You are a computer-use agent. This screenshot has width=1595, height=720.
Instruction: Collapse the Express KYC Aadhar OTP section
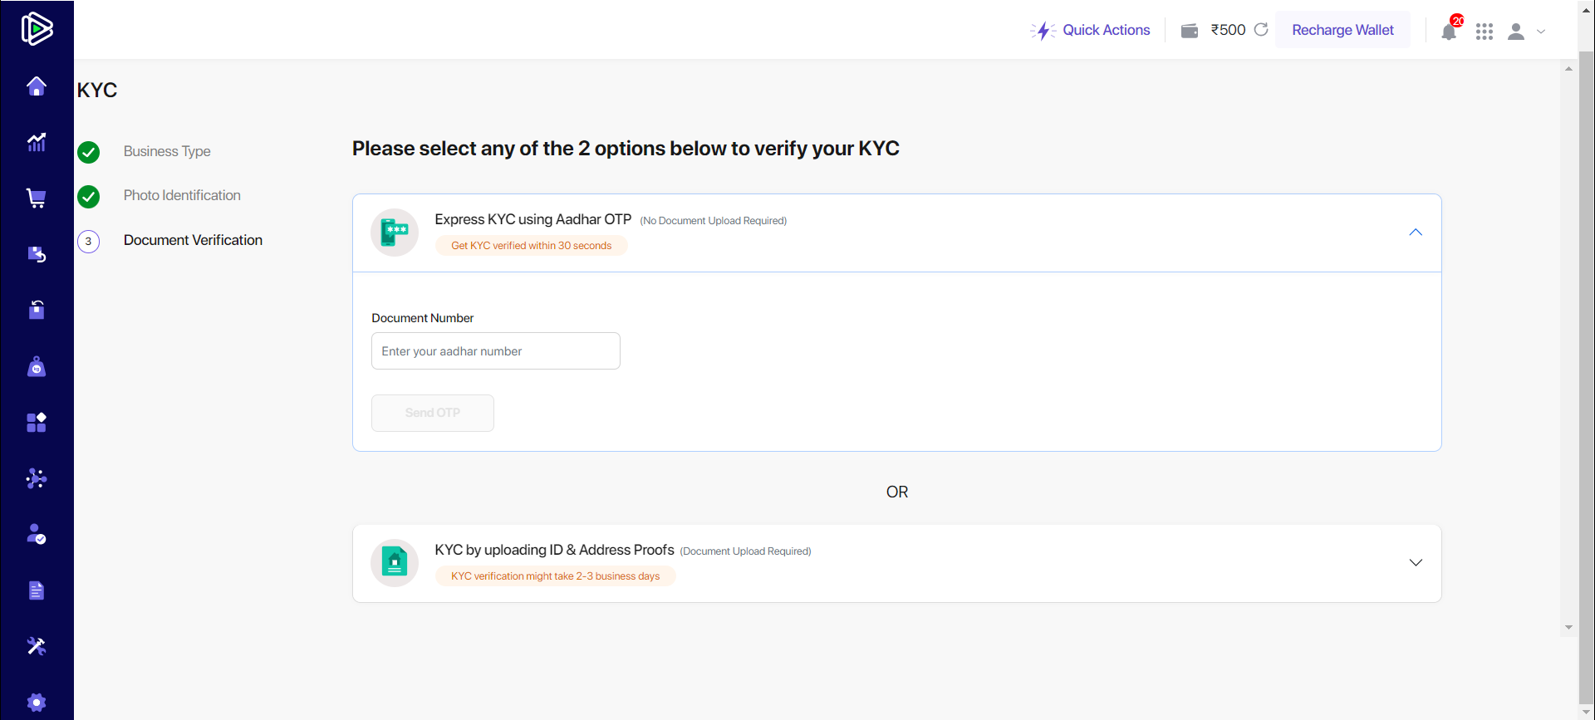pos(1416,233)
